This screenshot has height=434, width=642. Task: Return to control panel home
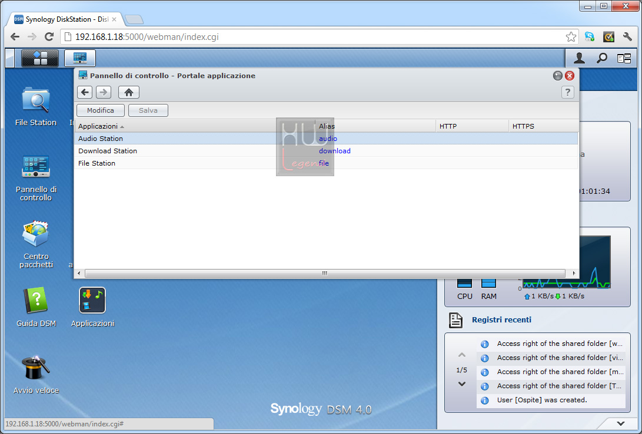129,92
